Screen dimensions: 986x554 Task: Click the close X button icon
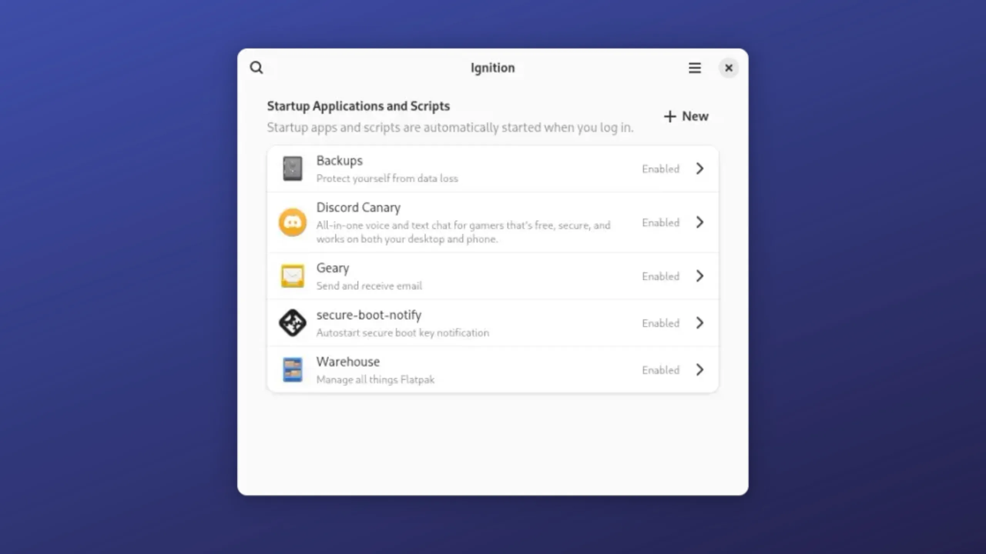point(728,67)
